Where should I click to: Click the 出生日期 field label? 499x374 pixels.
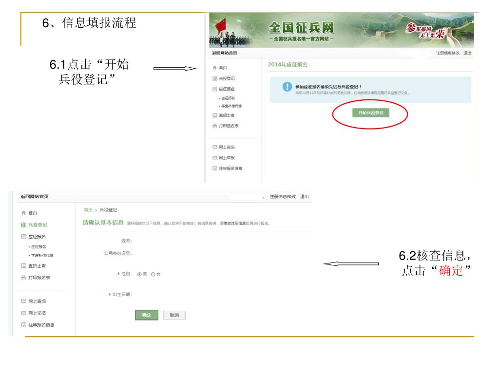(122, 295)
